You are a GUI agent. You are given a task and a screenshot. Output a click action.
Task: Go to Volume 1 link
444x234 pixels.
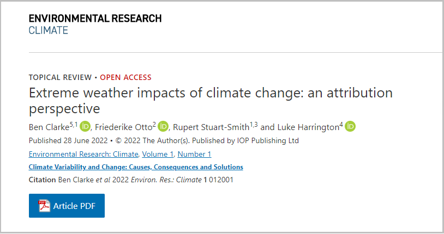(x=158, y=155)
